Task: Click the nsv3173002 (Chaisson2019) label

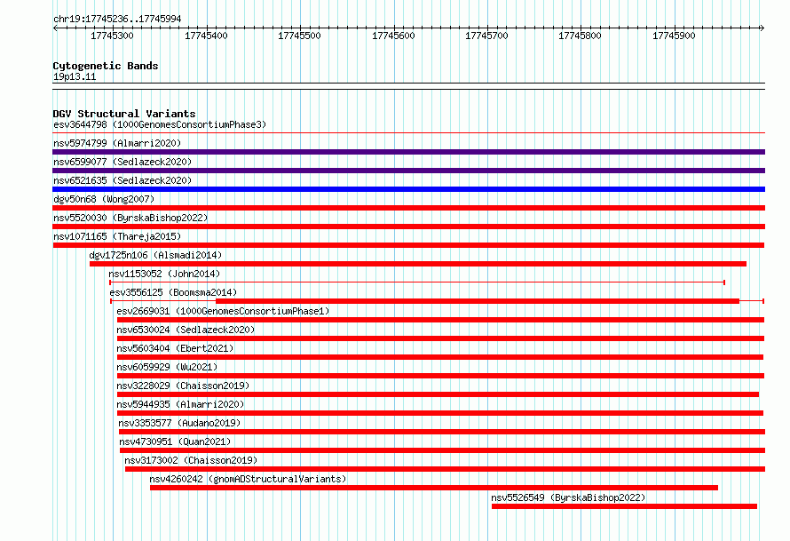Action: 191,460
